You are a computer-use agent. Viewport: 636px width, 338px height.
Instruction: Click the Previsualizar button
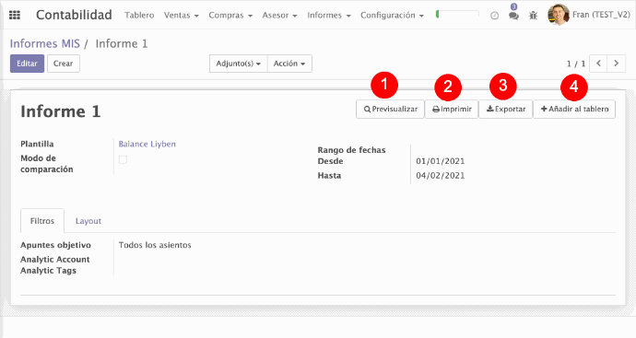[390, 109]
